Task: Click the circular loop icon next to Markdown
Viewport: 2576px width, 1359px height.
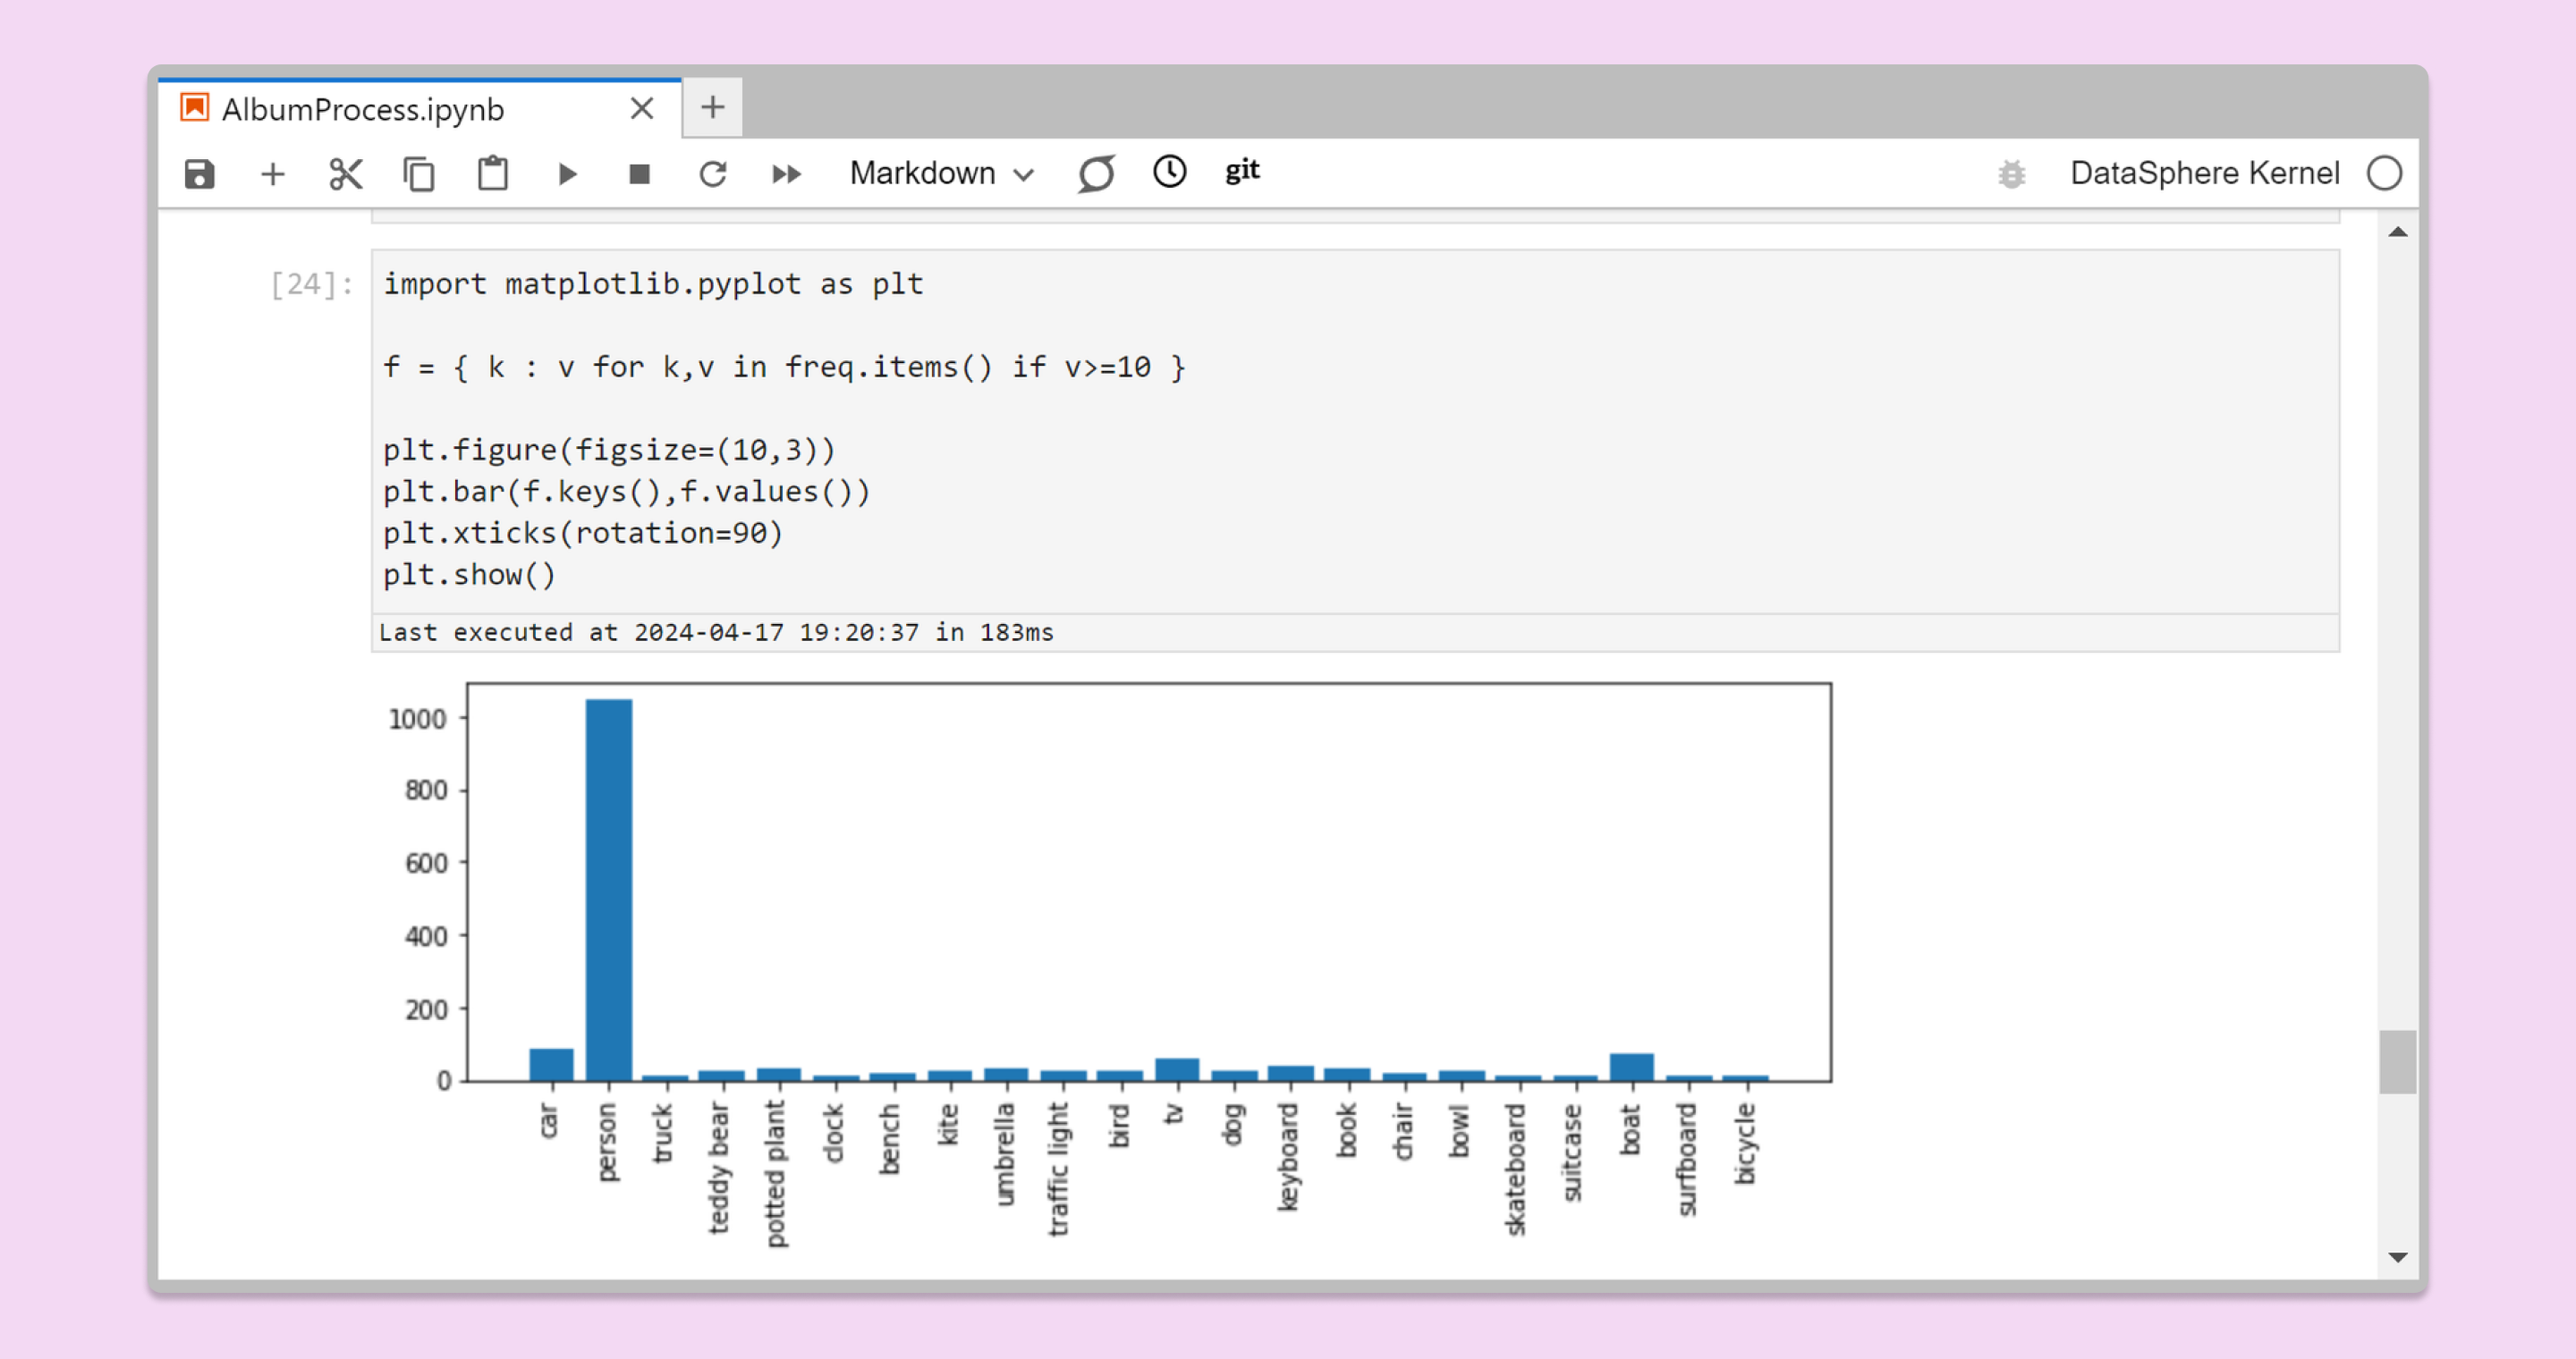Action: [1096, 173]
